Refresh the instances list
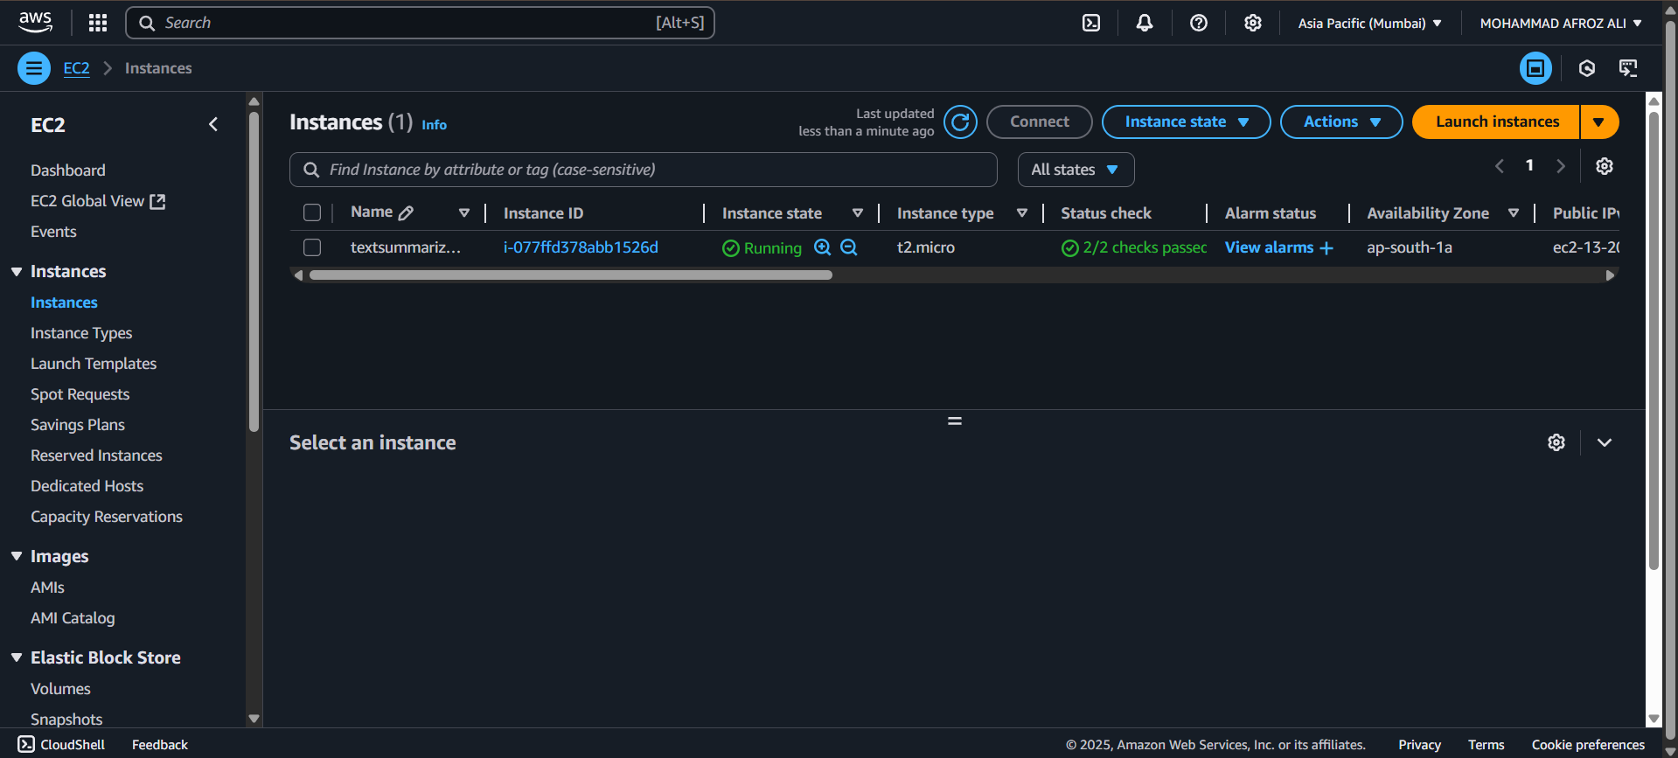1678x758 pixels. point(960,122)
